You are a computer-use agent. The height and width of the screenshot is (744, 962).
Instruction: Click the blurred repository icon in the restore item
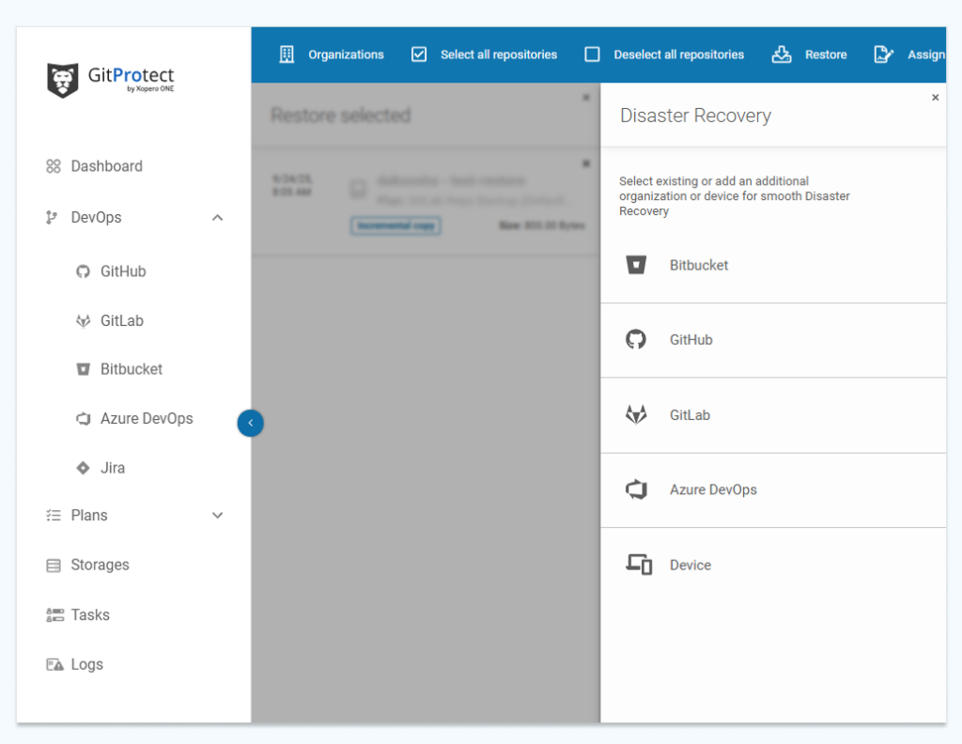tap(358, 188)
